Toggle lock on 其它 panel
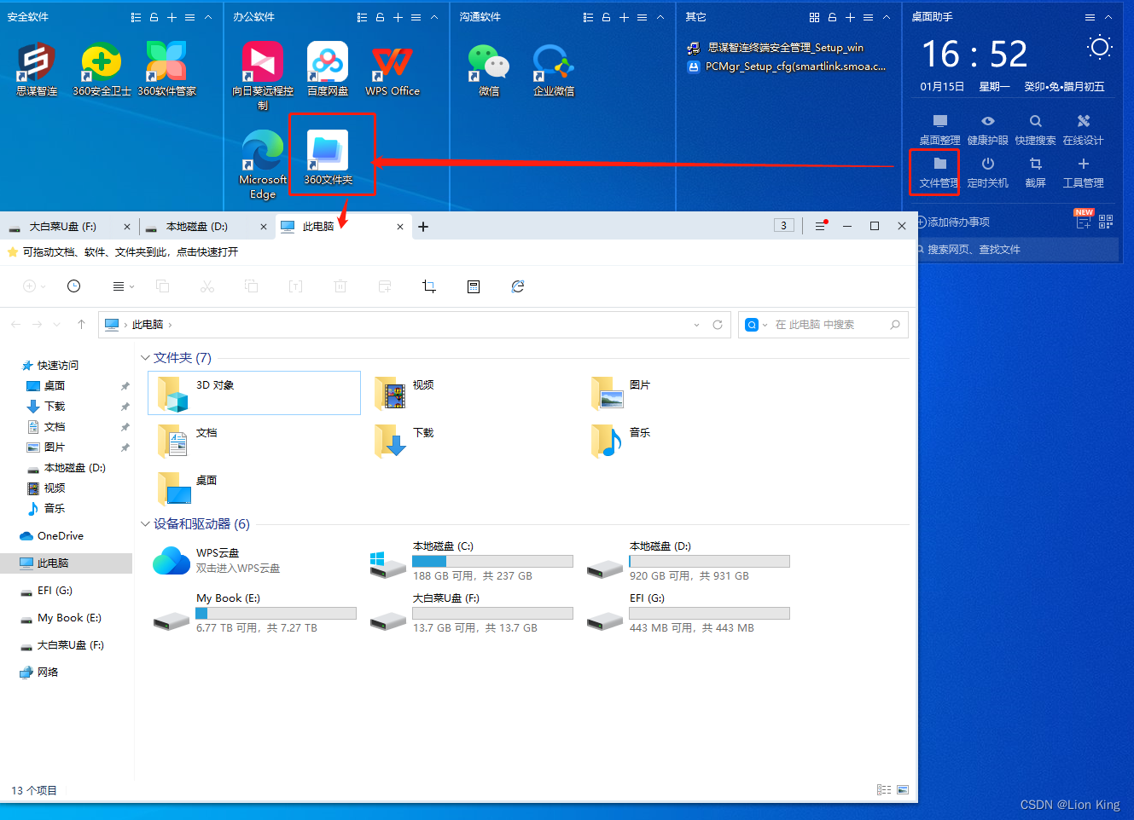1134x820 pixels. [832, 17]
